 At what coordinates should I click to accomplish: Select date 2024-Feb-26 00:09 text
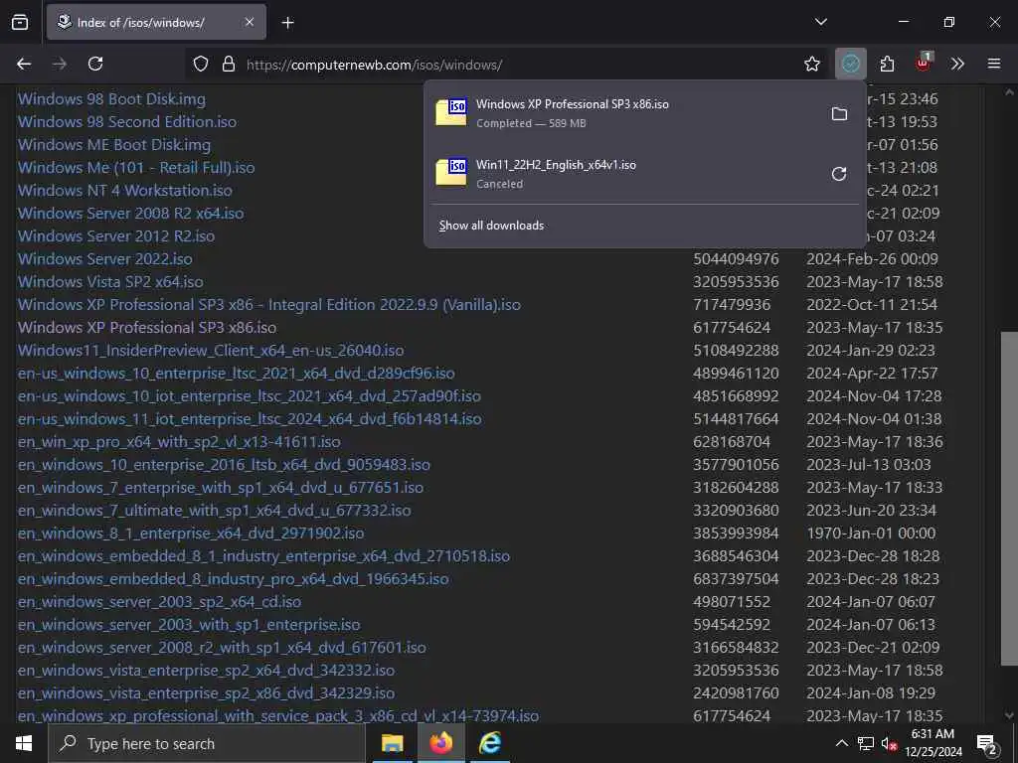click(872, 259)
